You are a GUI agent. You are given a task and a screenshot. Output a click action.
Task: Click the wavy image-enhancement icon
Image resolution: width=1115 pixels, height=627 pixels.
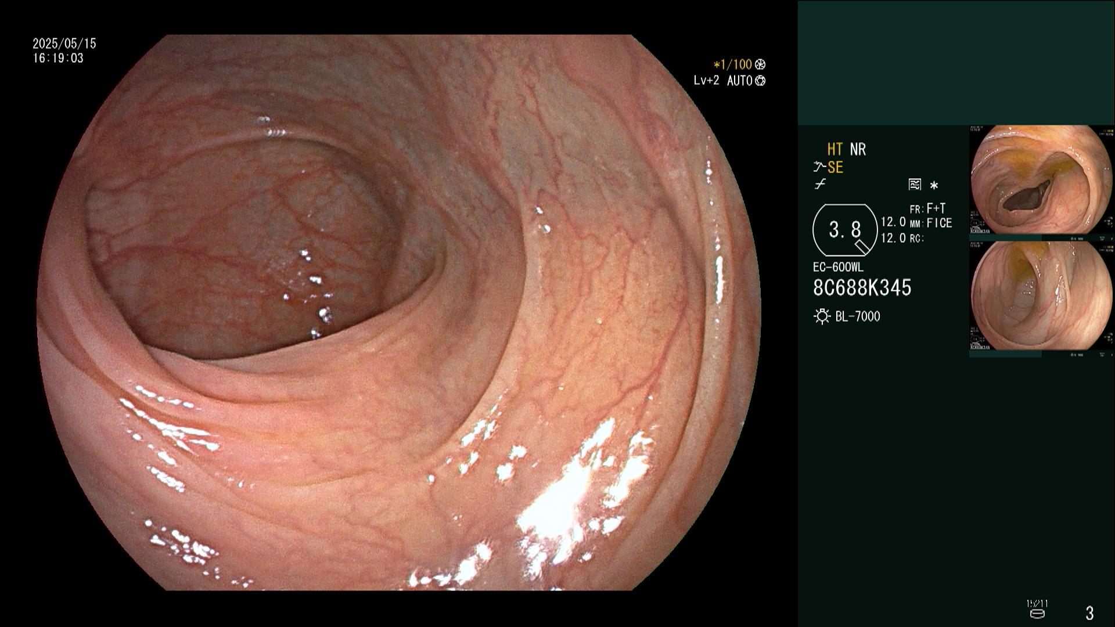[915, 185]
